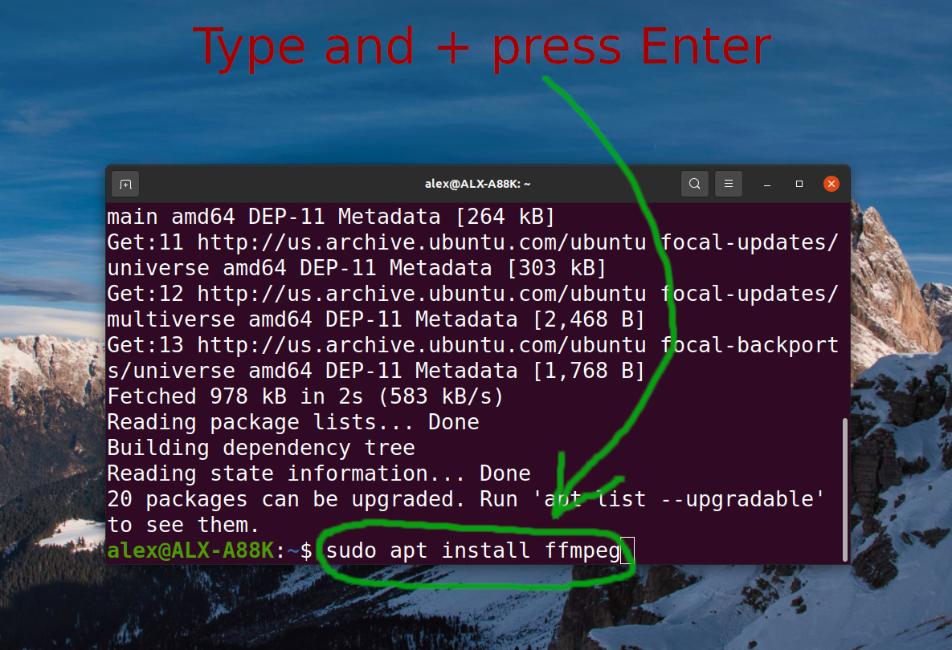The image size is (952, 650).
Task: Click the line 'Reading package lists... Done'
Action: tap(293, 422)
